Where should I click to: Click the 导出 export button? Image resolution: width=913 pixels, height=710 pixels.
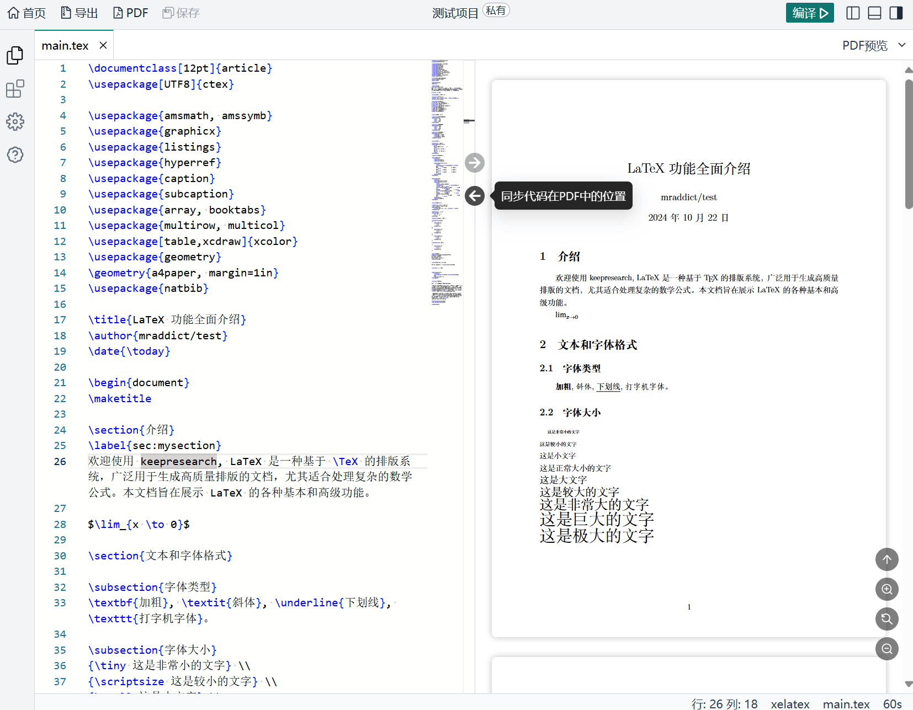pos(79,13)
